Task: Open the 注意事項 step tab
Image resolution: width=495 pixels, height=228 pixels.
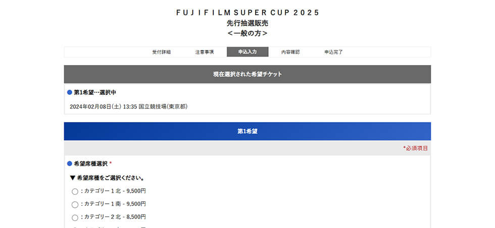Action: 205,52
